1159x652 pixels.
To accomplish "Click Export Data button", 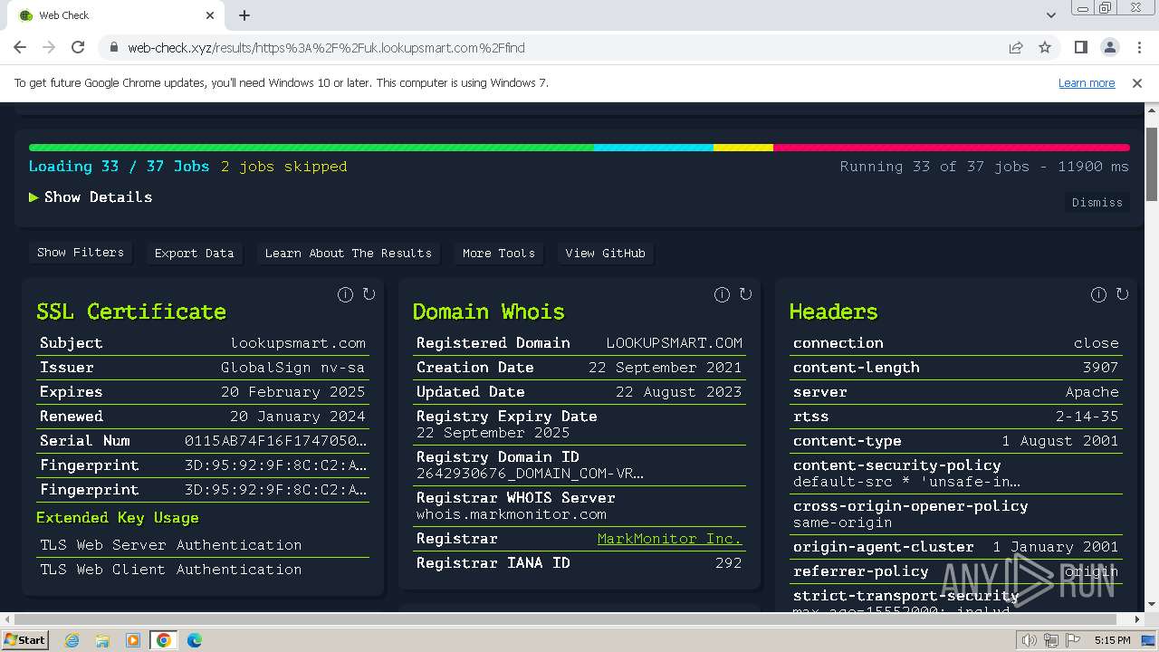I will [x=194, y=254].
